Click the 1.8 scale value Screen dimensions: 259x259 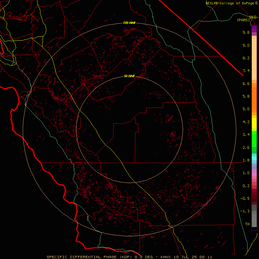point(246,160)
